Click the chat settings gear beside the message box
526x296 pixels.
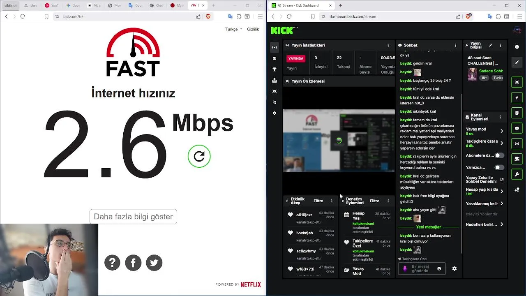[454, 268]
